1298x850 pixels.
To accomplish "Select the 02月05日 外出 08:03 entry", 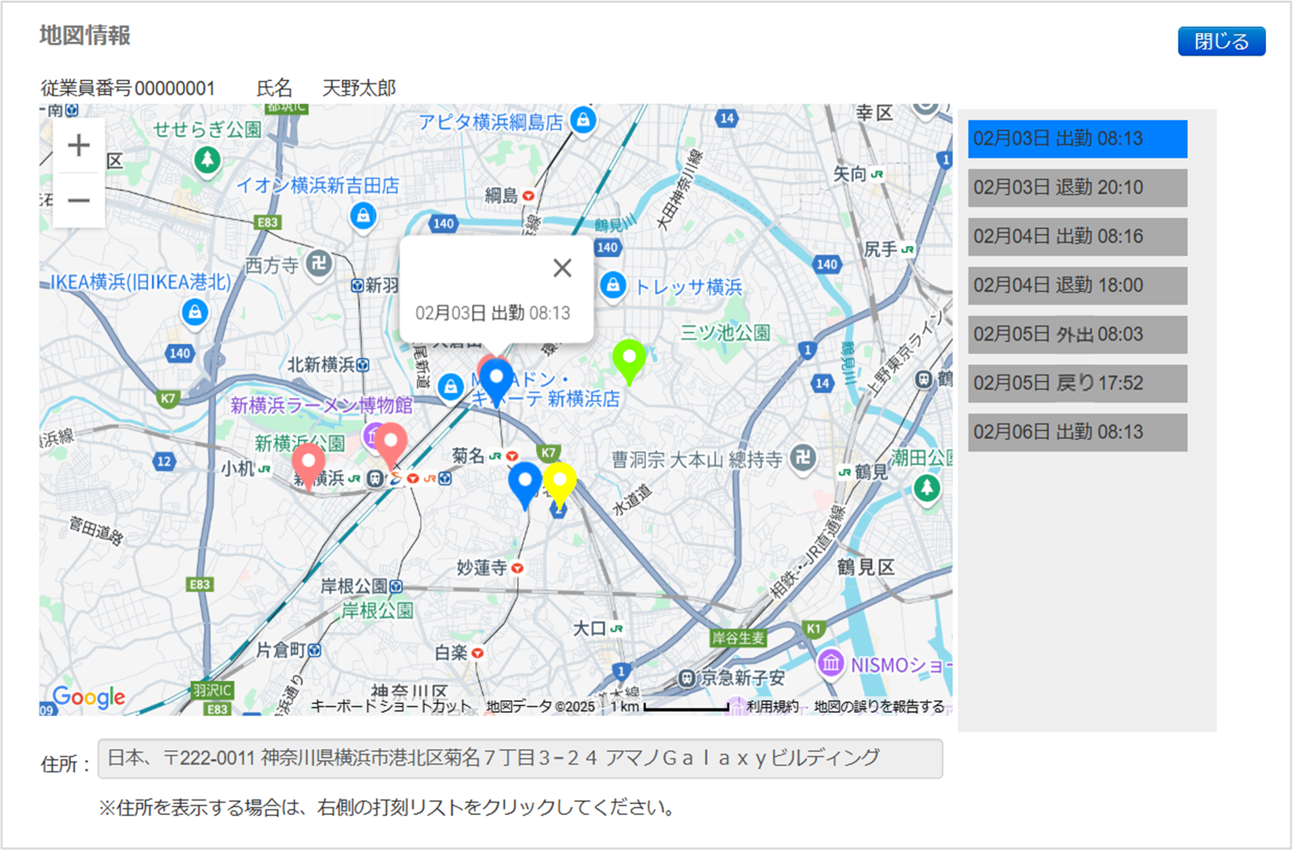I will click(1077, 334).
